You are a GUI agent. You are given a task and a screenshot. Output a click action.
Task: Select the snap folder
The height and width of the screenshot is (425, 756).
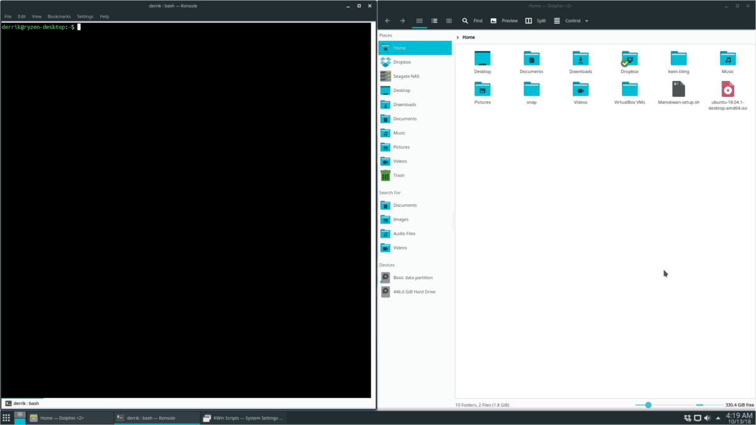(x=531, y=93)
